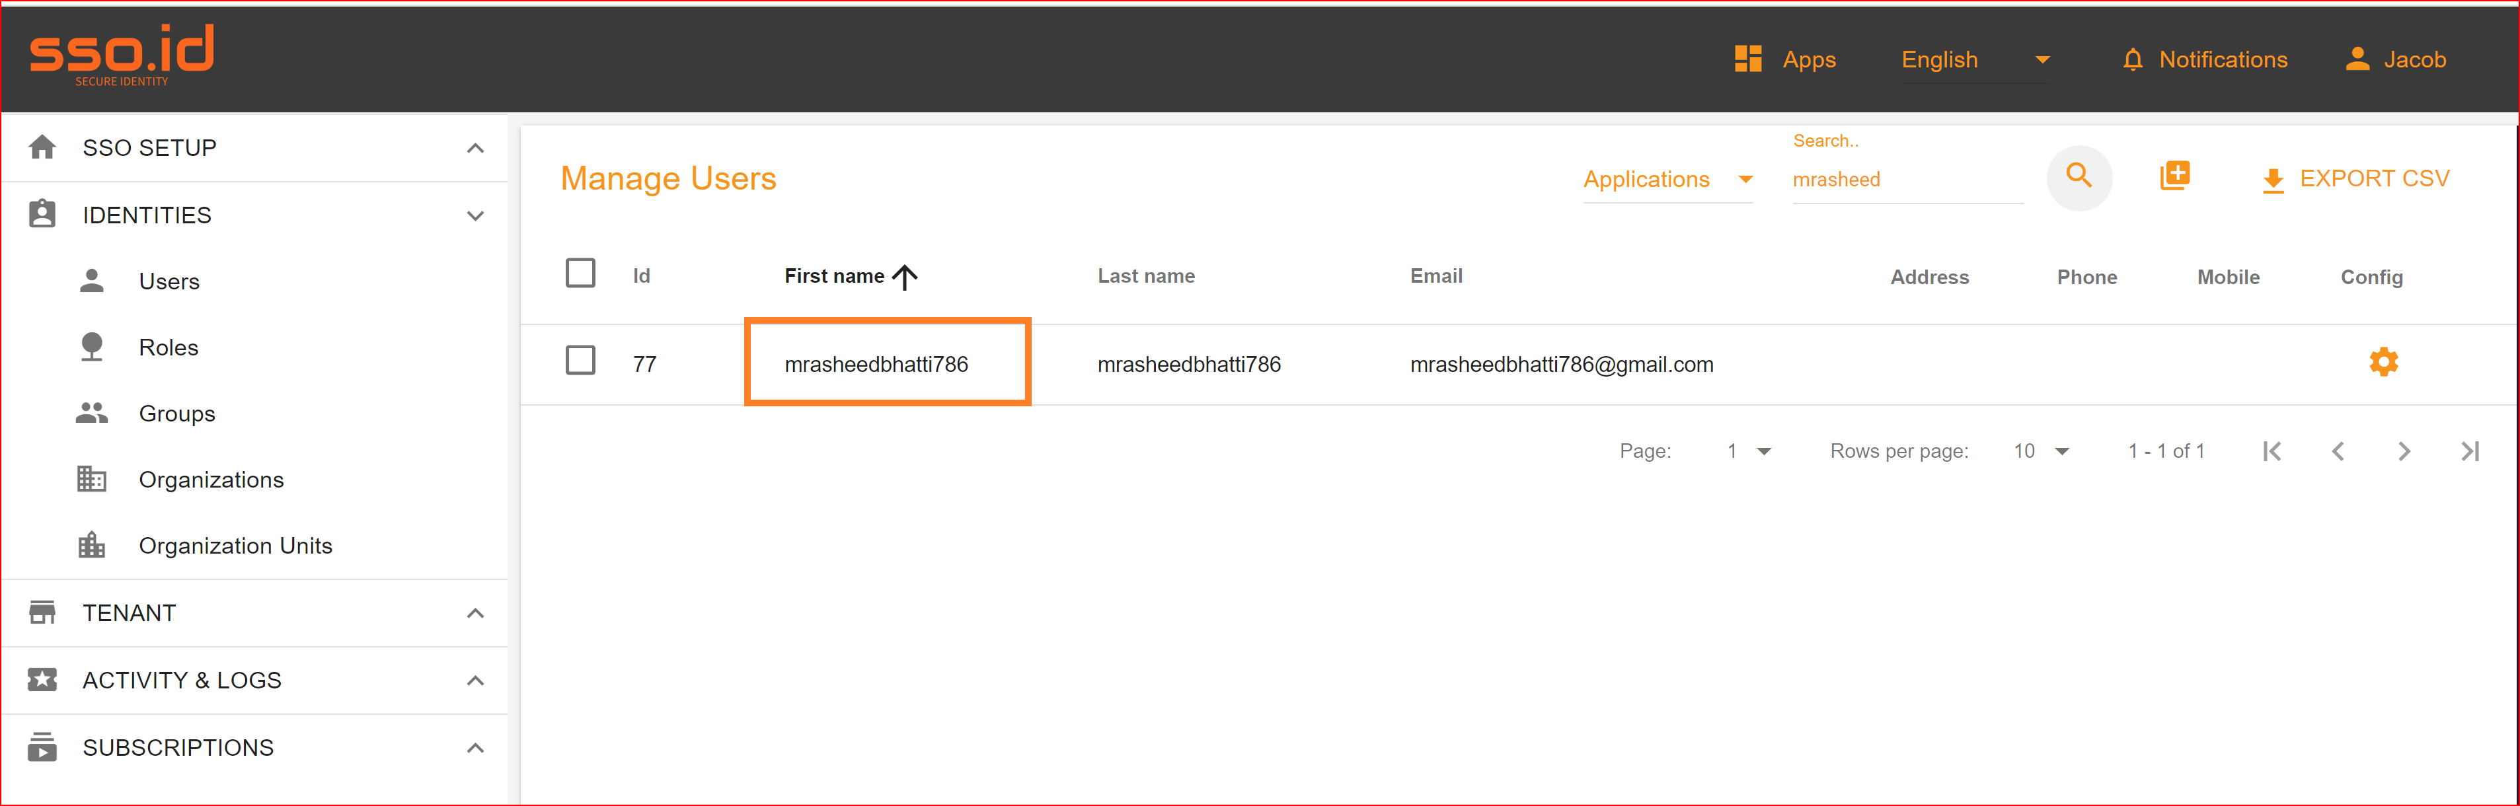Click the Mobile column header
The image size is (2520, 806).
(2227, 277)
